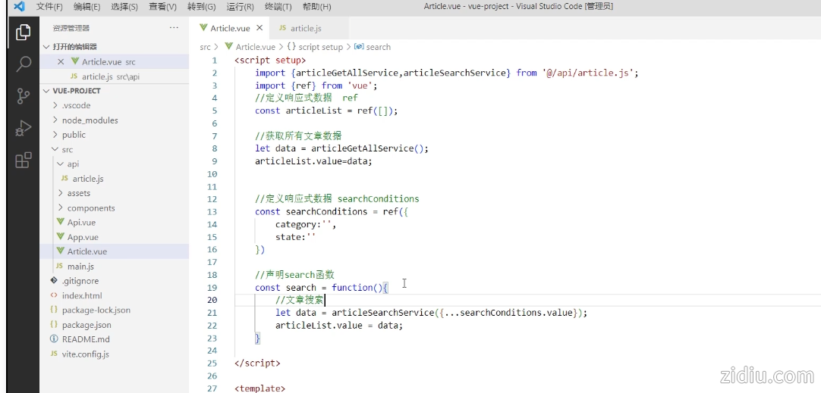Close Article.vue in open editors list
The height and width of the screenshot is (393, 821).
pyautogui.click(x=61, y=62)
